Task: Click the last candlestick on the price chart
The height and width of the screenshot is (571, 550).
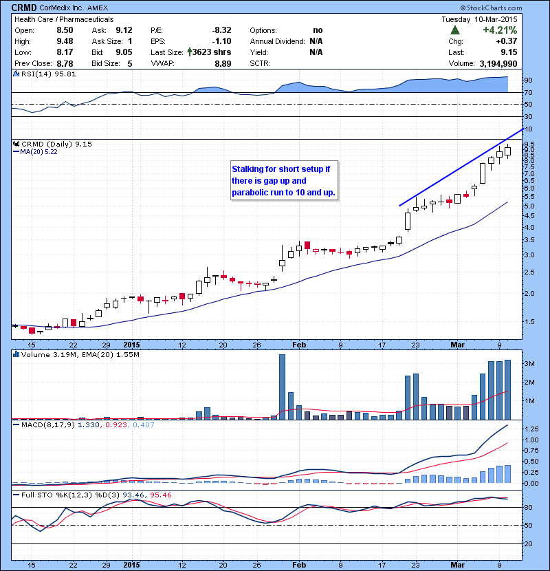Action: [508, 151]
